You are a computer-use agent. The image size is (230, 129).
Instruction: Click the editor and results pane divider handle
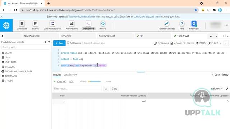(x=141, y=72)
